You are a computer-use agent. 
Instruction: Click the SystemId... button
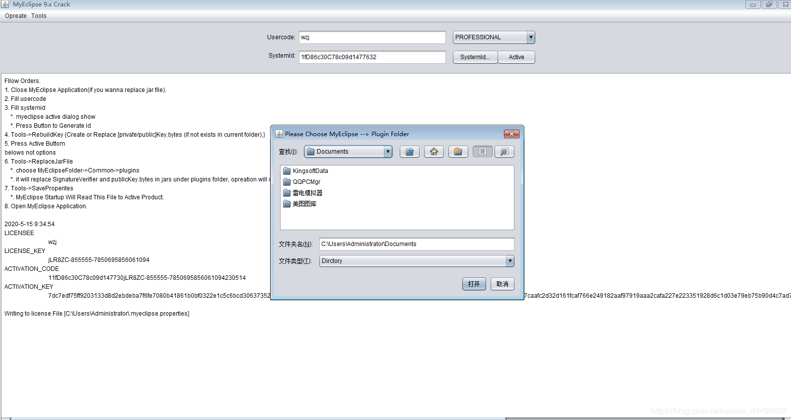pyautogui.click(x=475, y=57)
